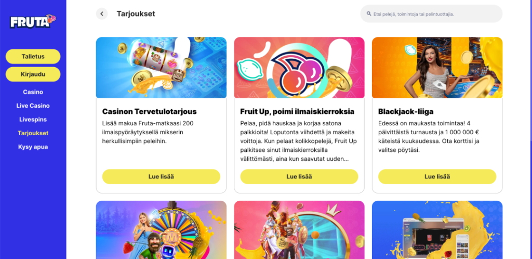
Task: Open the cherry Fruit Up banner image
Action: tap(299, 68)
